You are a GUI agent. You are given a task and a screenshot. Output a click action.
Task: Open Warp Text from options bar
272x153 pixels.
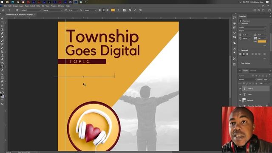(x=119, y=10)
